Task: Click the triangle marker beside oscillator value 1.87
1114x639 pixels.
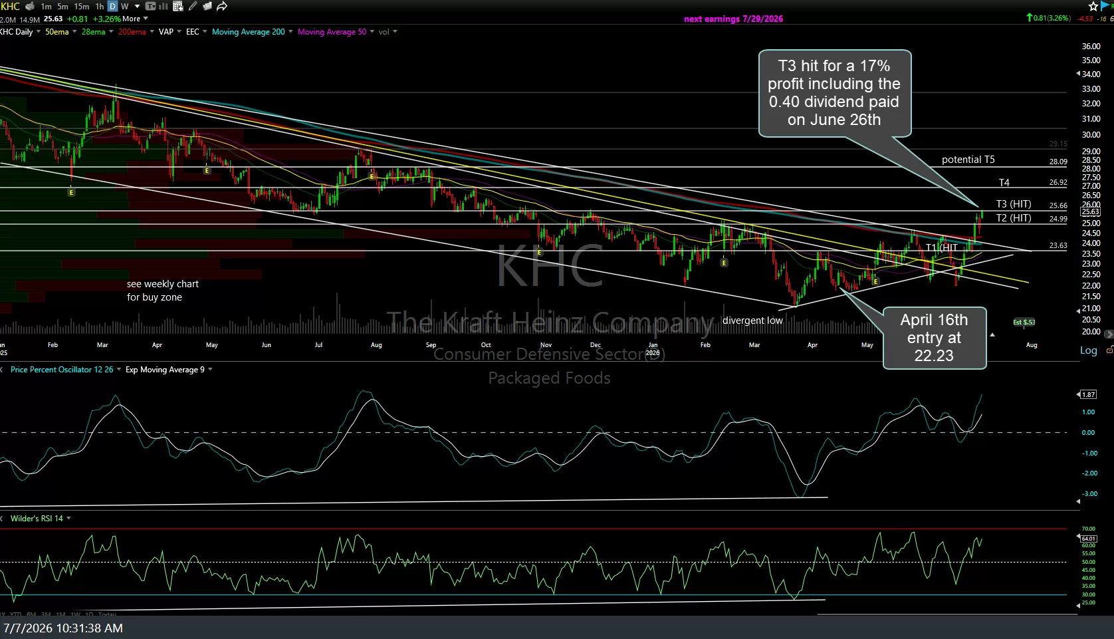Action: tap(1078, 394)
